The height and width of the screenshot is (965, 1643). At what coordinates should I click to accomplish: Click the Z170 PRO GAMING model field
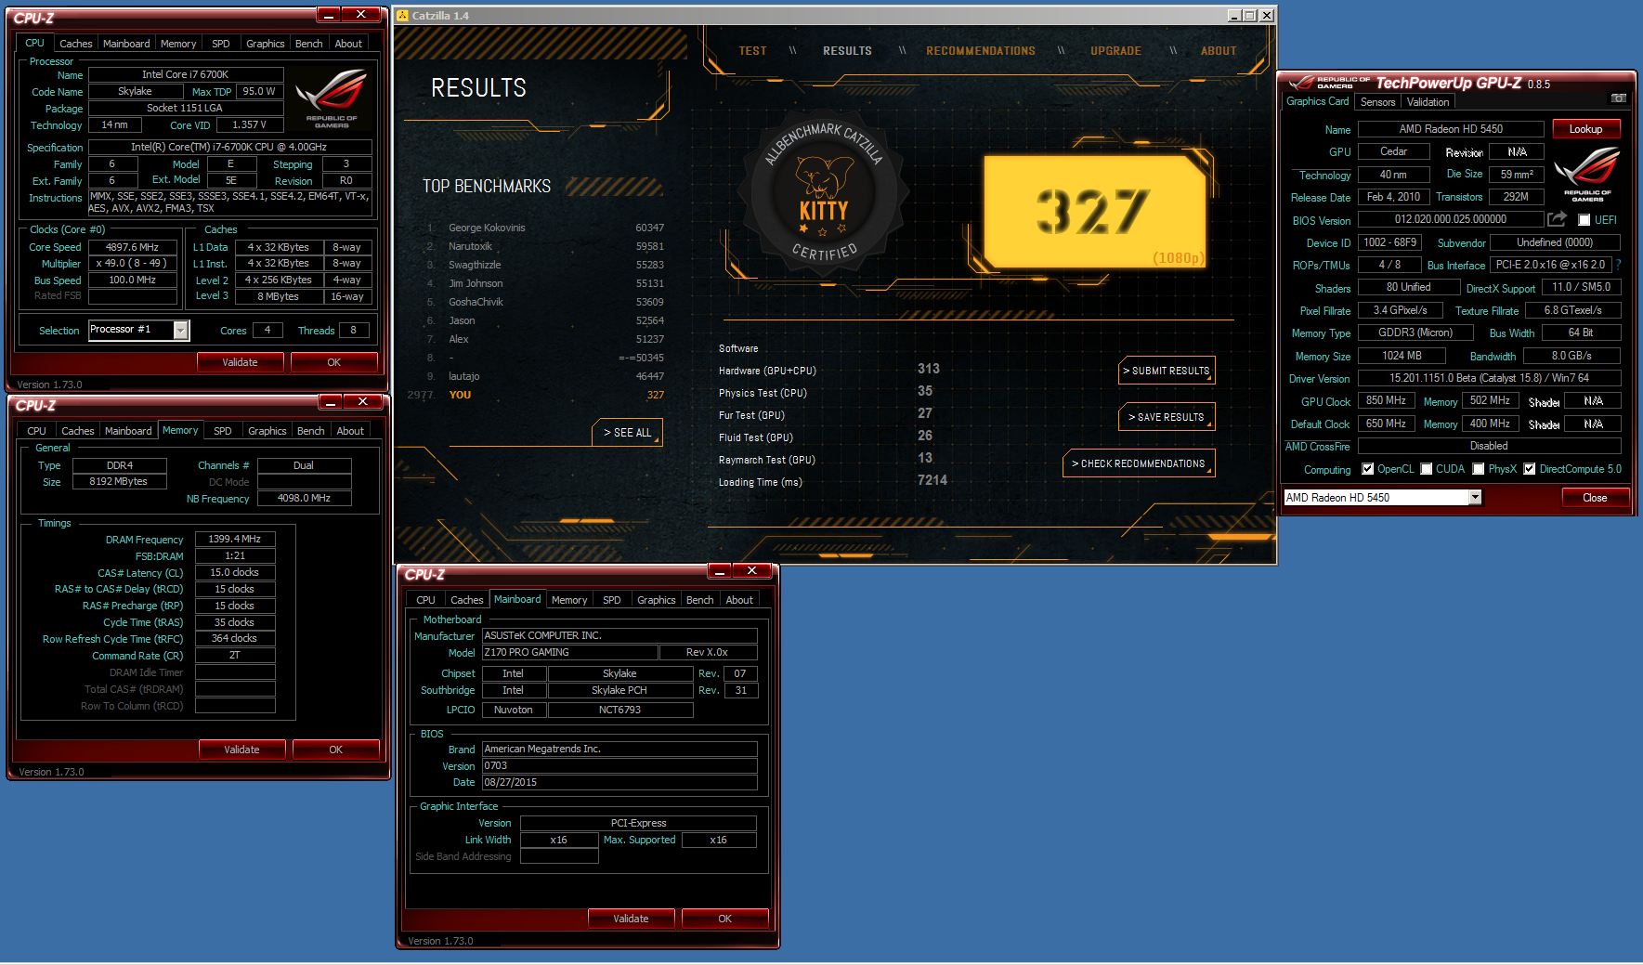[x=569, y=653]
